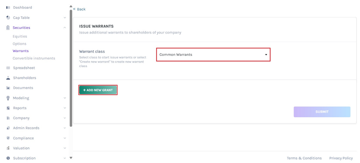This screenshot has height=163, width=360.
Task: Go Back using the back link
Action: (79, 9)
